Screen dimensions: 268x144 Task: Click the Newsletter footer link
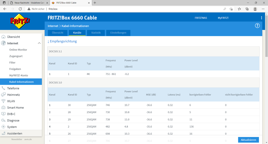click(17, 139)
